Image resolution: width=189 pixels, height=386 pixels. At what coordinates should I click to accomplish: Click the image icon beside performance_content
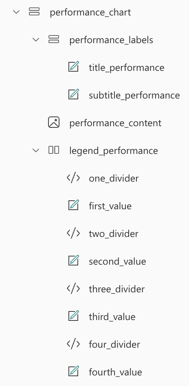54,122
